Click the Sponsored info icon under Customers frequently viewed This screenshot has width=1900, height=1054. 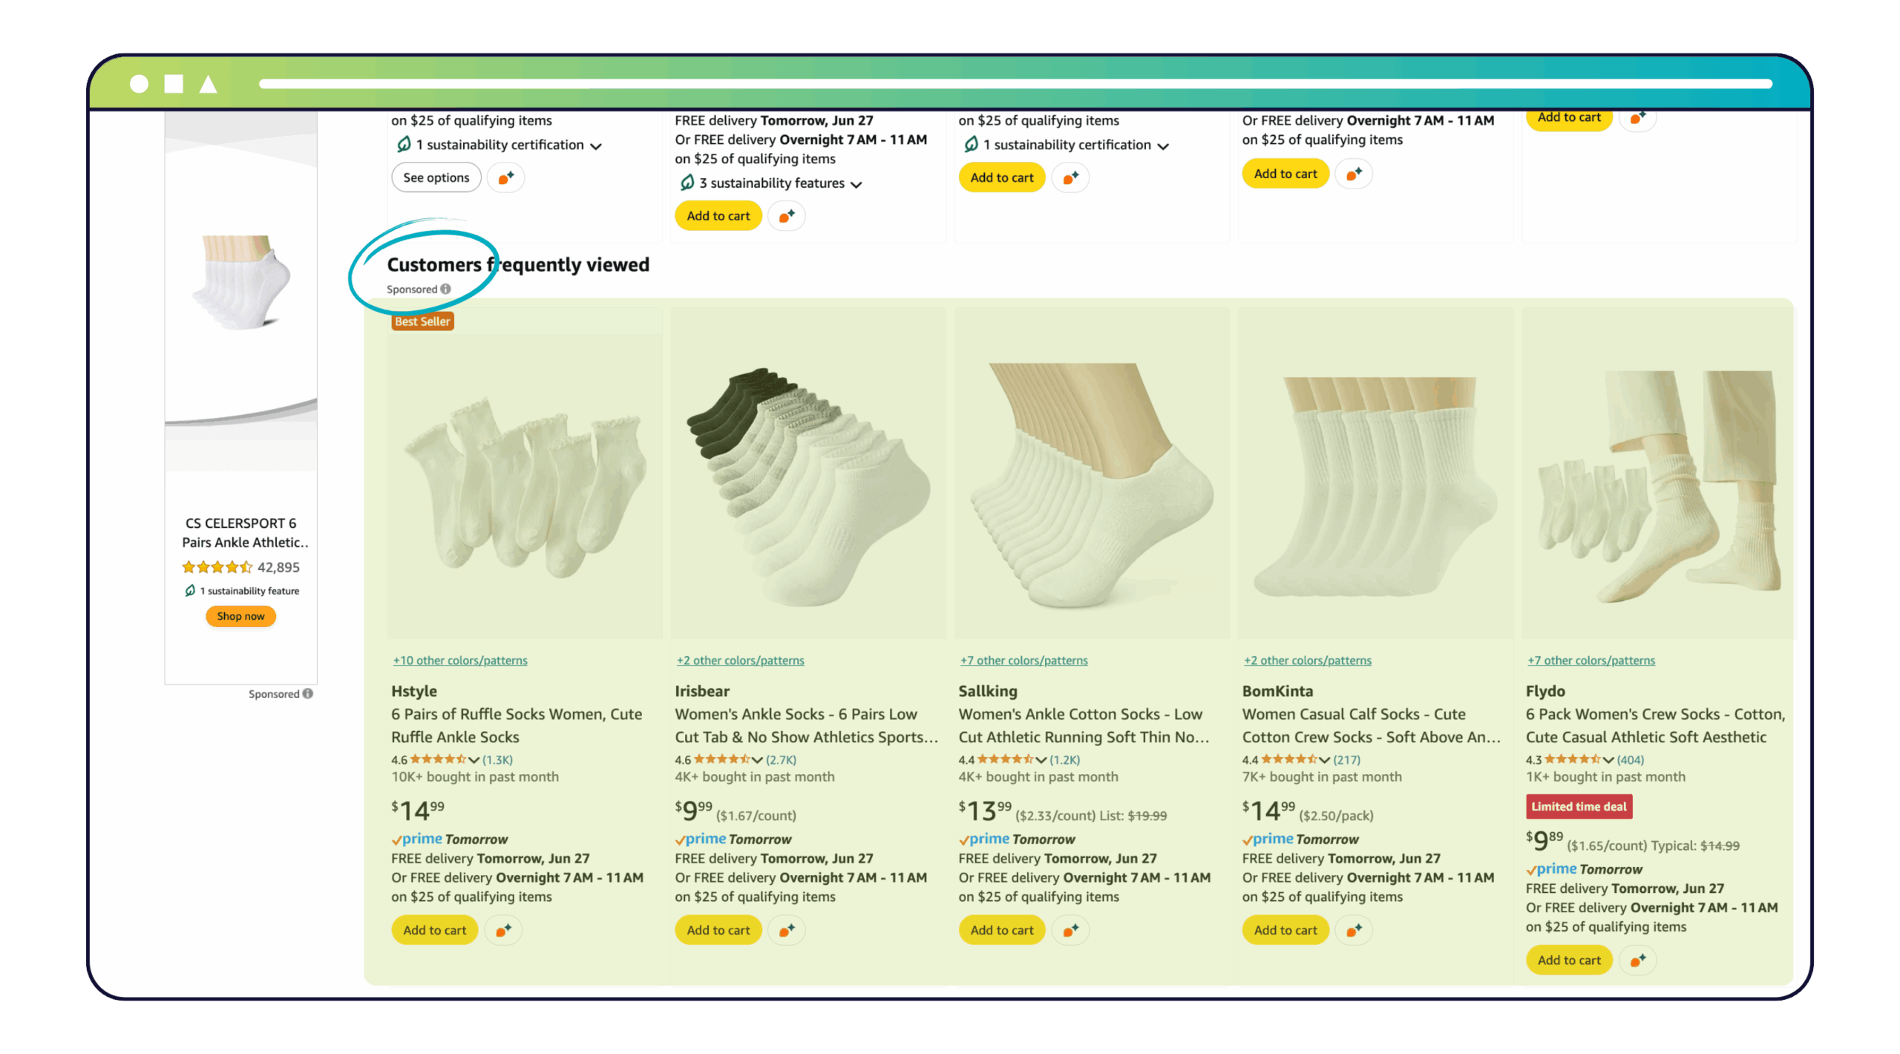445,289
